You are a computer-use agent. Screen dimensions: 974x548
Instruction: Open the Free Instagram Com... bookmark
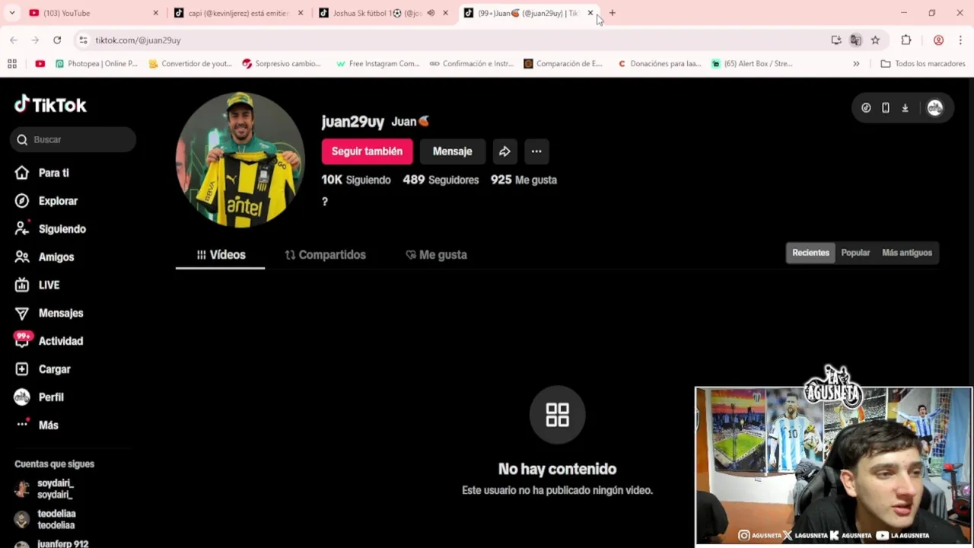click(x=377, y=64)
